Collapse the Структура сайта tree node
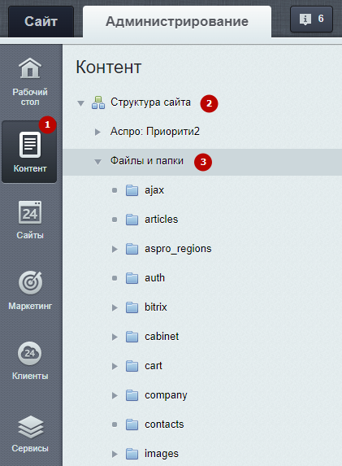 point(80,103)
